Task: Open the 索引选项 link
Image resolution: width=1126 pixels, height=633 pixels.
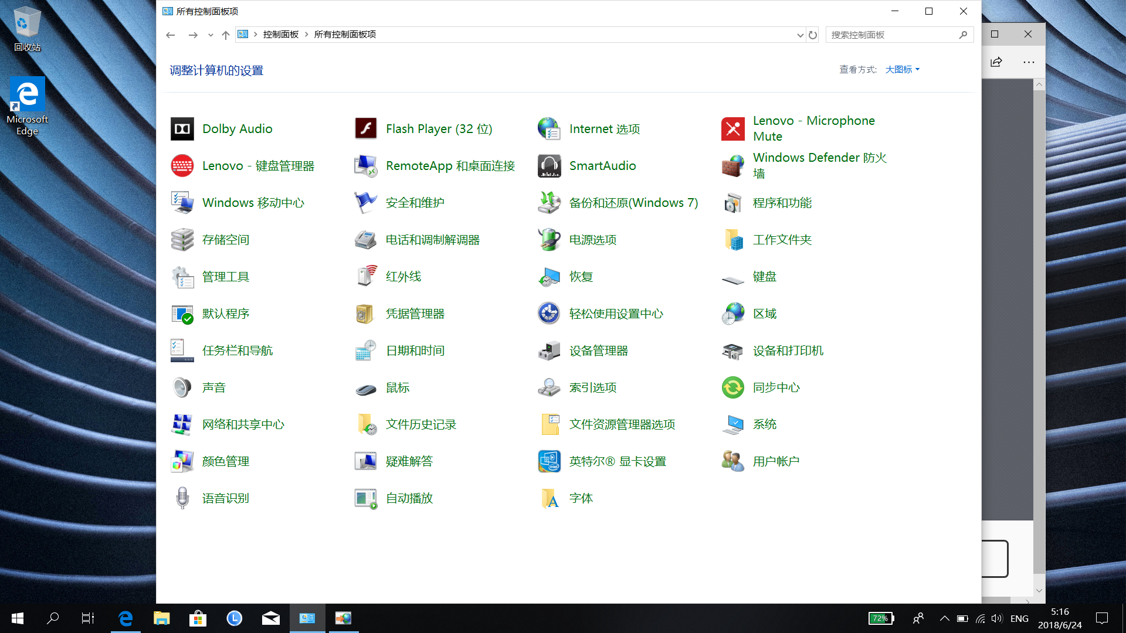Action: pyautogui.click(x=593, y=387)
